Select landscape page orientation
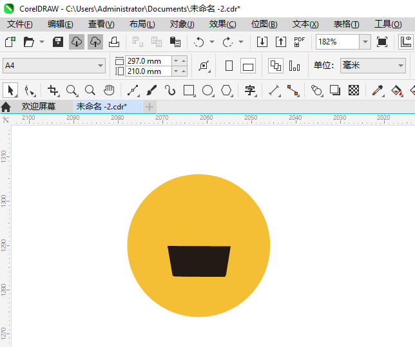 tap(248, 66)
